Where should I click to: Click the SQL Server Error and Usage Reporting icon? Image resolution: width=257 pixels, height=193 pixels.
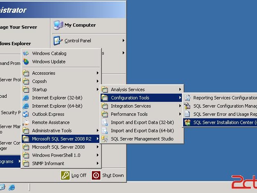tap(187, 114)
